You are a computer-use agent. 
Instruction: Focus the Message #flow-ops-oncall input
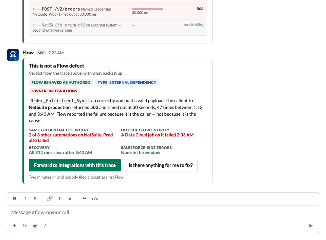point(163,213)
